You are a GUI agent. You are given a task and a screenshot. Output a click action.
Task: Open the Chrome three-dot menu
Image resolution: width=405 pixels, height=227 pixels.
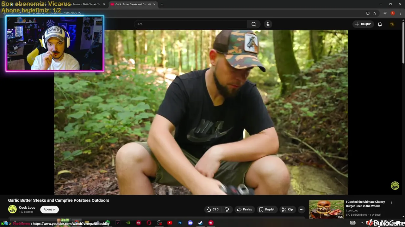pyautogui.click(x=400, y=13)
